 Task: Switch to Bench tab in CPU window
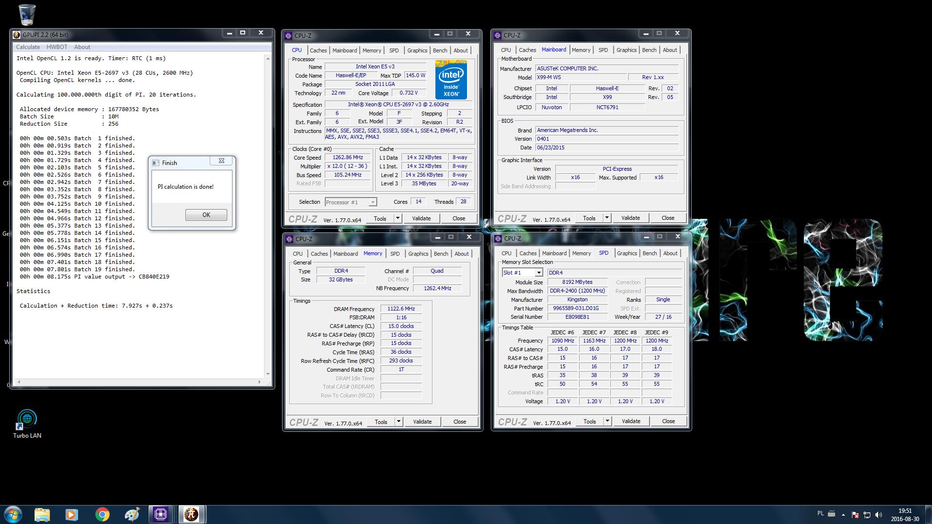coord(440,50)
